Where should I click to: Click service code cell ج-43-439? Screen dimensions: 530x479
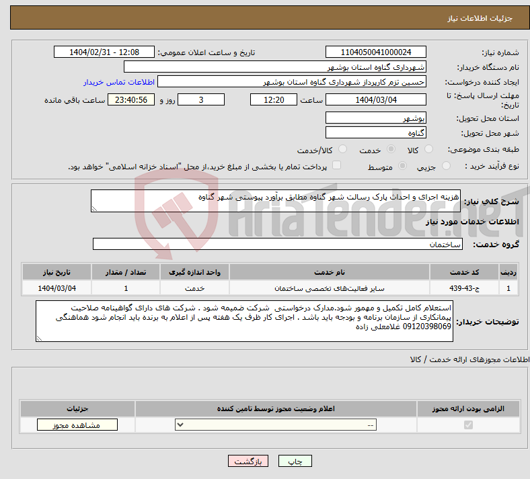(x=465, y=288)
